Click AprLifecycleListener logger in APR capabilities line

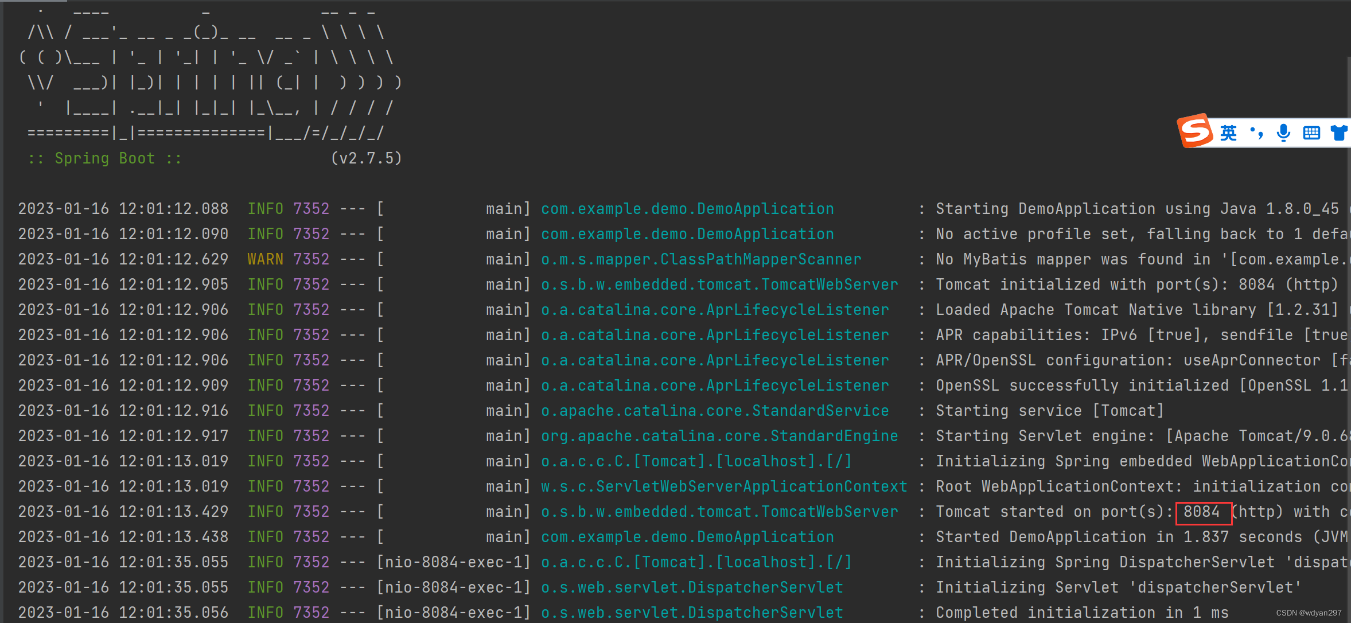(715, 335)
